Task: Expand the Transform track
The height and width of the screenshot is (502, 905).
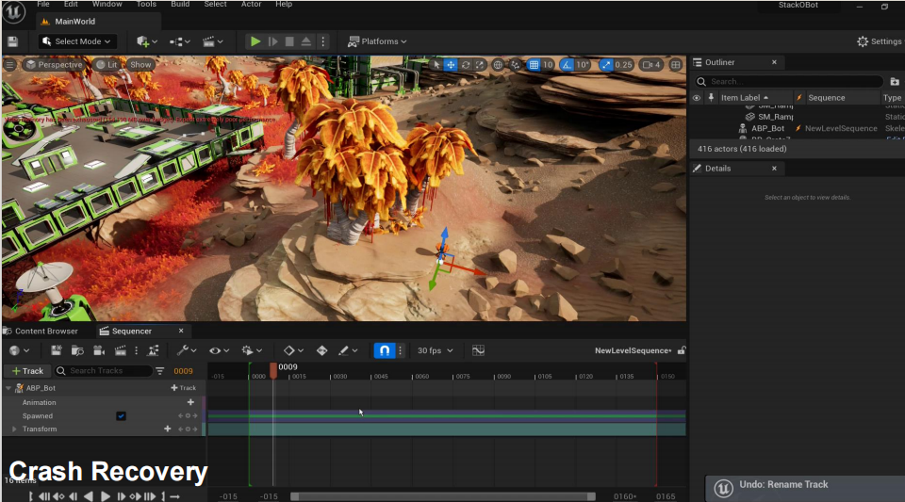Action: 14,429
